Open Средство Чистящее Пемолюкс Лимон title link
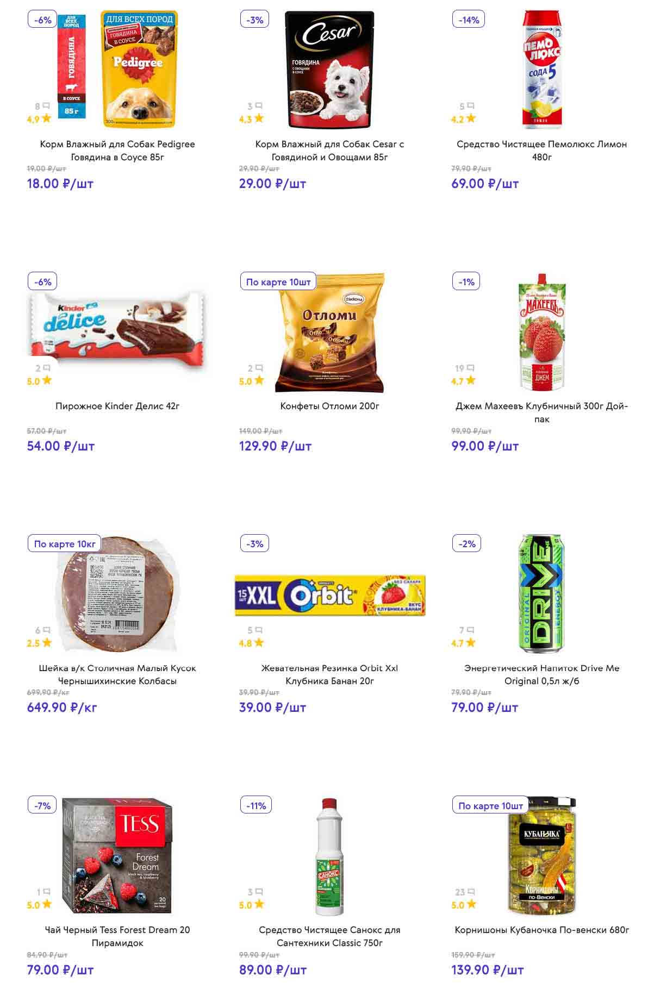Screen dimensions: 648x989 point(541,151)
